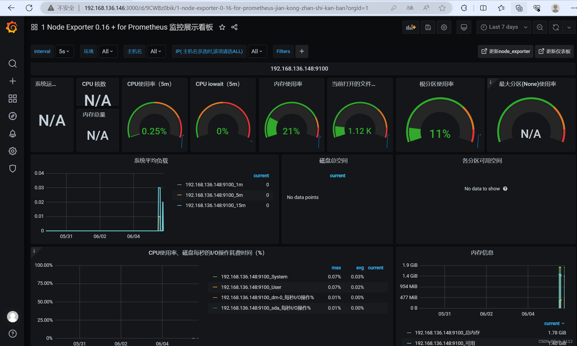Open the 主机名 All dropdown

156,51
